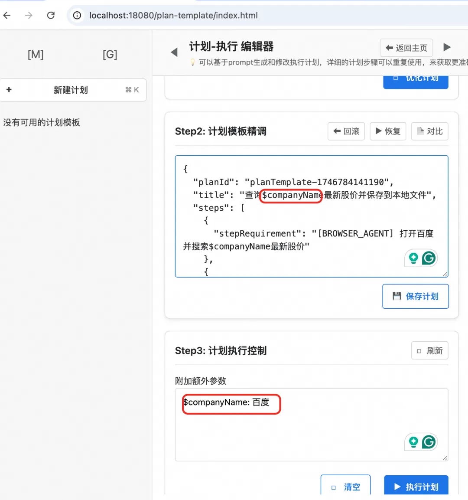Image resolution: width=468 pixels, height=500 pixels.
Task: Click the left navigation arrow beside the editor title
Action: (174, 52)
